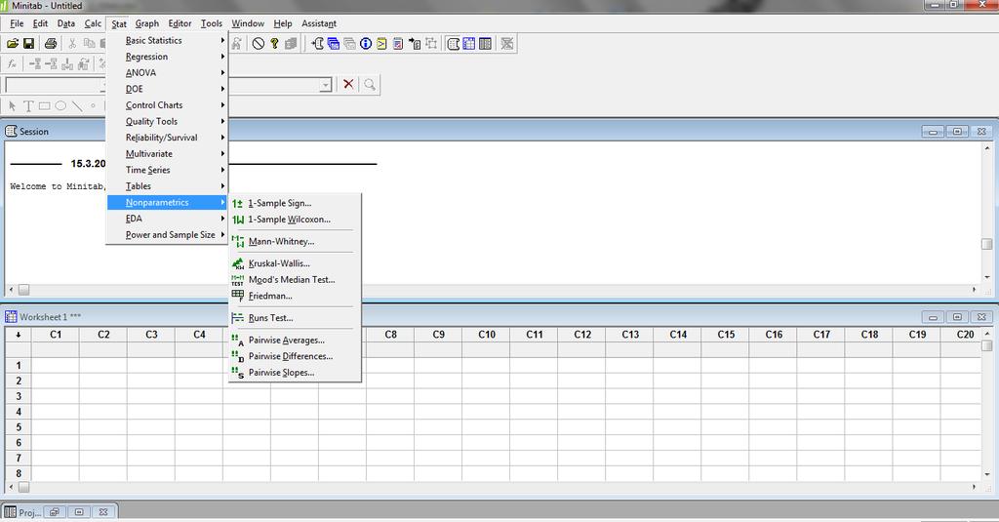The image size is (999, 522).
Task: Select the ellipse drawing tool
Action: click(x=60, y=105)
